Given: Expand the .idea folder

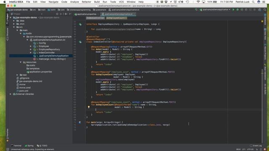Looking at the screenshot, I should coord(14,21).
